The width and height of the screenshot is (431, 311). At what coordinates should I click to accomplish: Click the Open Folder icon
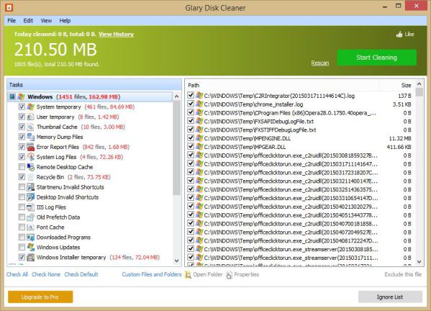click(188, 275)
